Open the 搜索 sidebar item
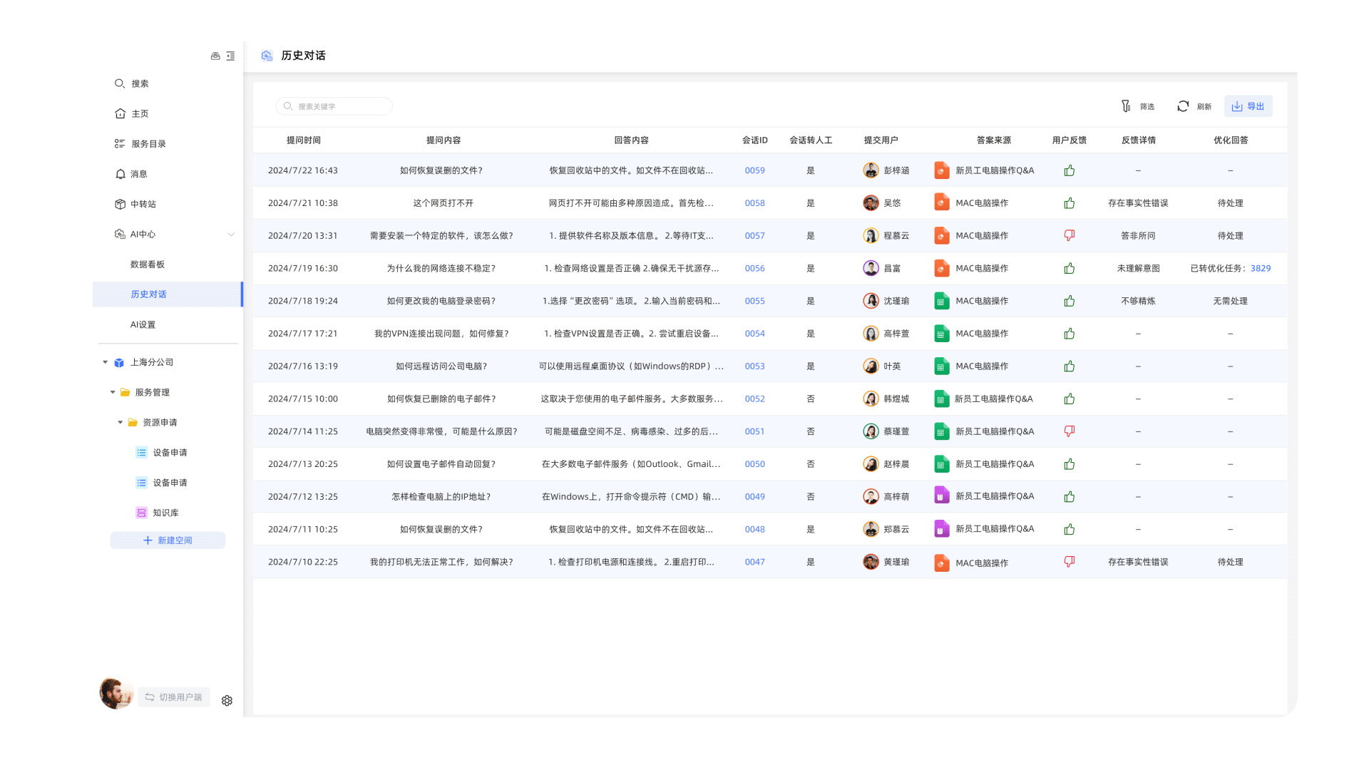This screenshot has height=770, width=1369. (x=131, y=83)
